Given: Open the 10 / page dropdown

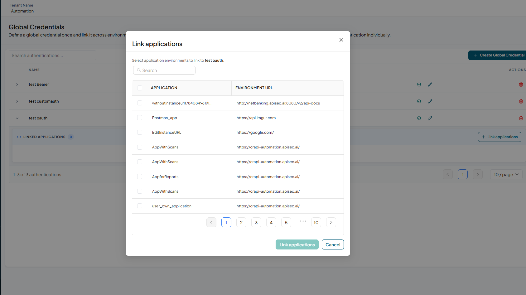Looking at the screenshot, I should coord(506,175).
